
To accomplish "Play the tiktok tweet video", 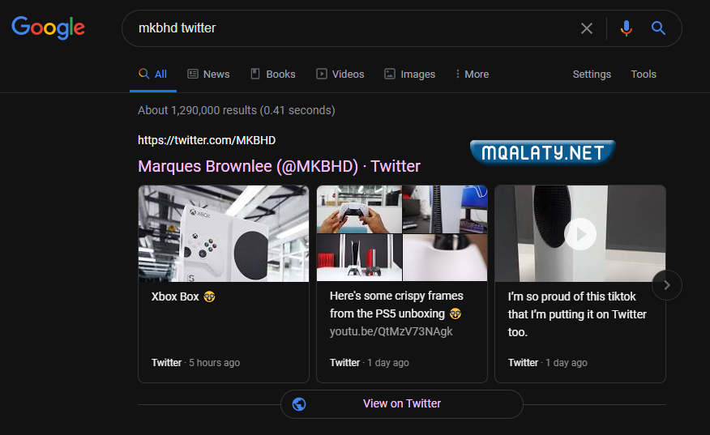I will [x=580, y=234].
